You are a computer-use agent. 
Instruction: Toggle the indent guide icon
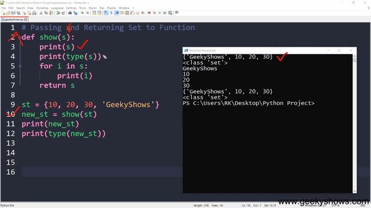tap(117, 13)
